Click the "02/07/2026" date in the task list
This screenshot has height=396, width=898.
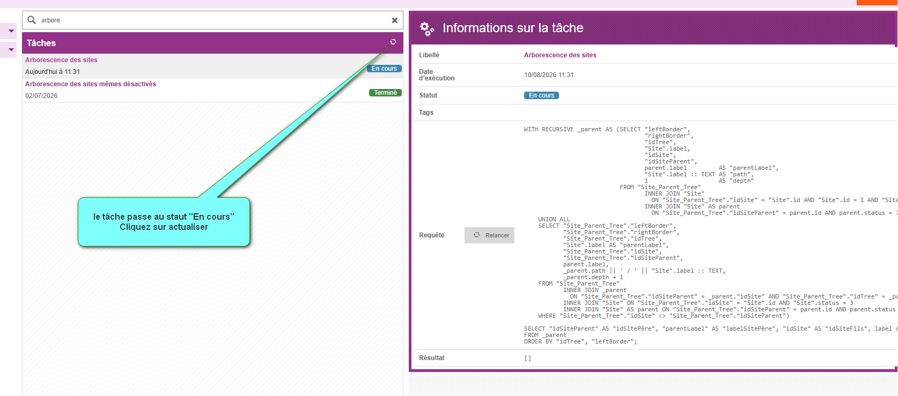(x=41, y=96)
